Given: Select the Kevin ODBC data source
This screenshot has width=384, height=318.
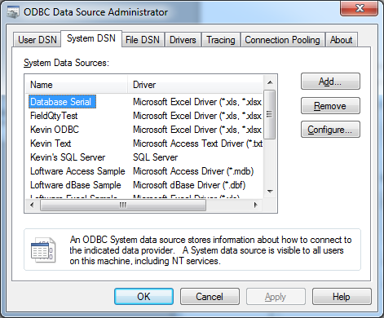Looking at the screenshot, I should 55,130.
